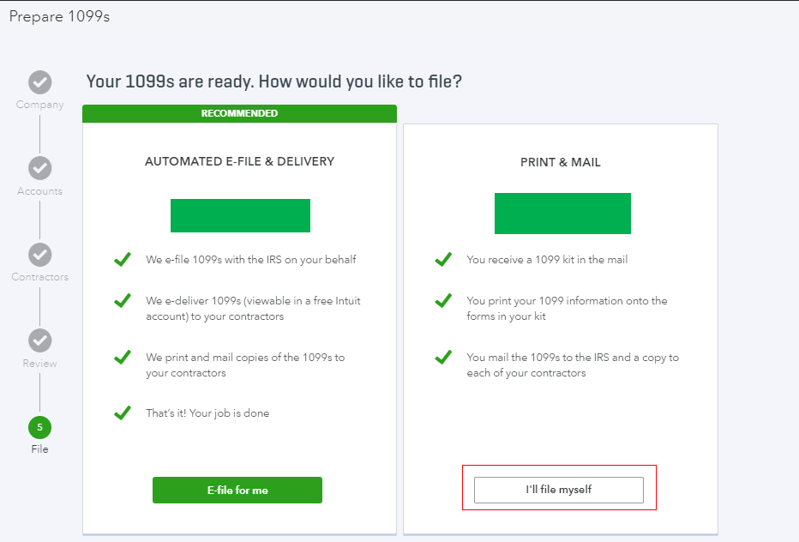
Task: Click the green block under Automated E-File & Delivery
Action: [x=240, y=214]
